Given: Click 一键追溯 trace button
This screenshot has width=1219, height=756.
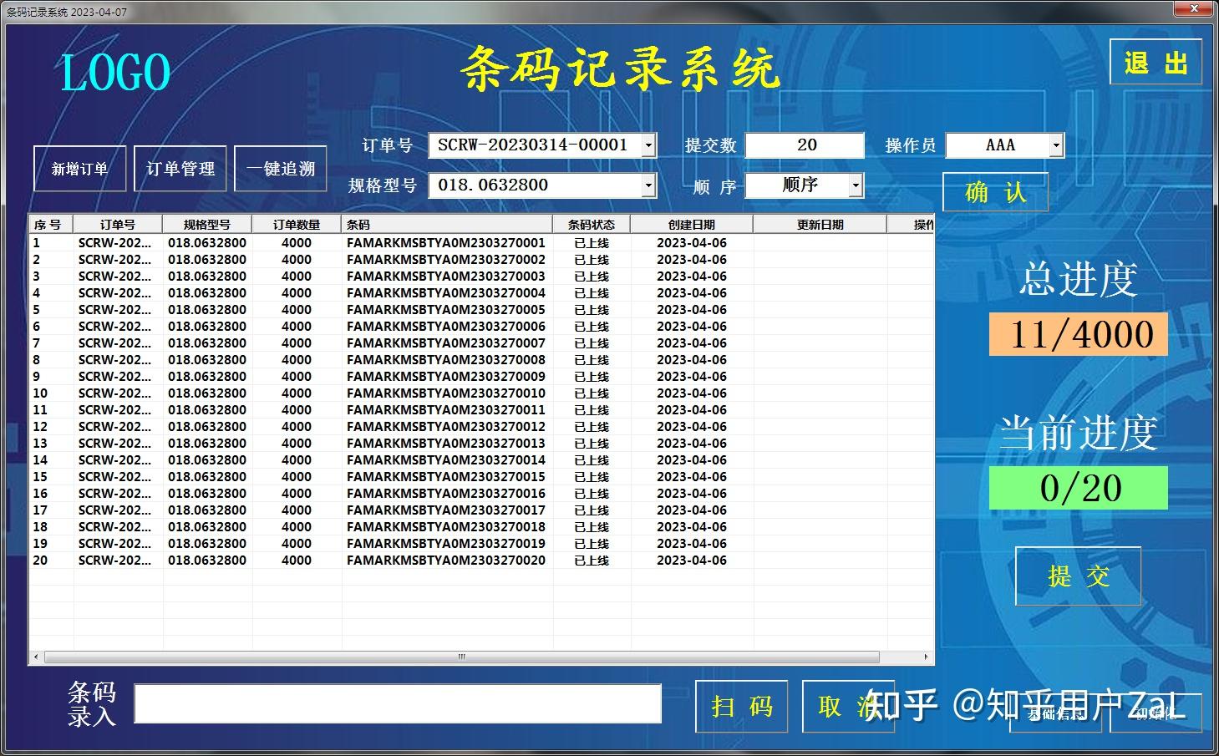Looking at the screenshot, I should 281,169.
